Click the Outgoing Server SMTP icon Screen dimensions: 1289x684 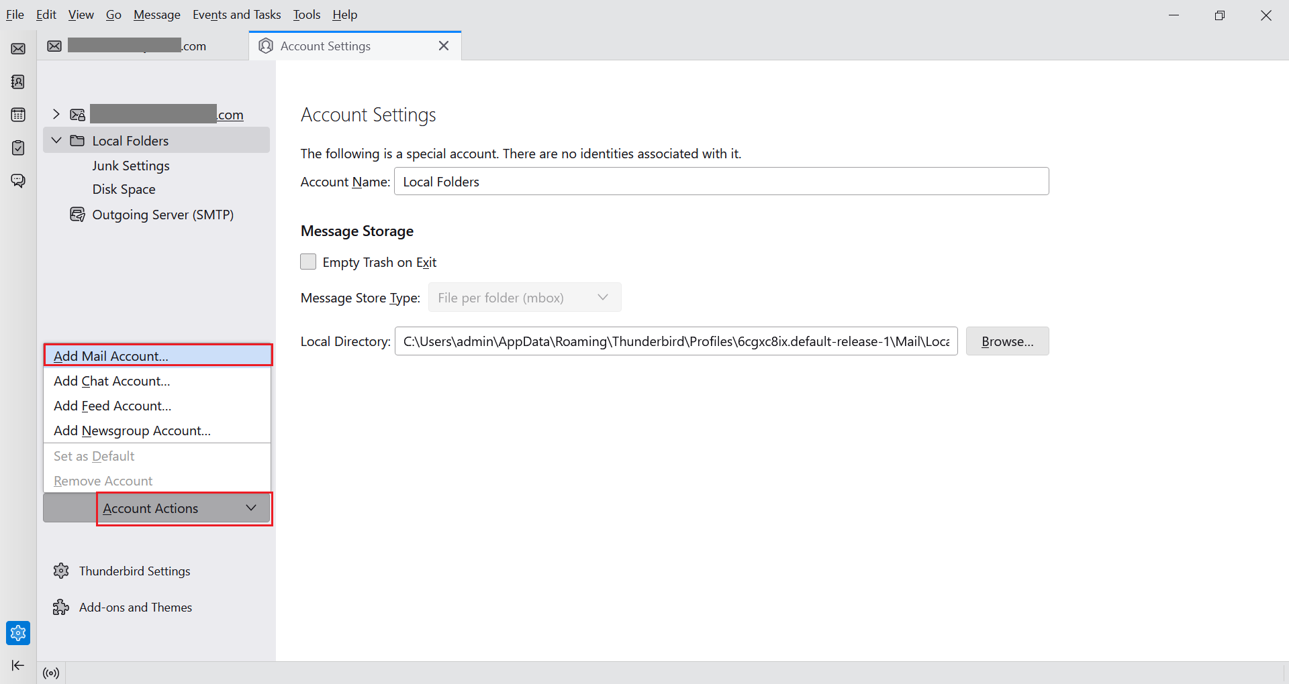click(x=78, y=215)
